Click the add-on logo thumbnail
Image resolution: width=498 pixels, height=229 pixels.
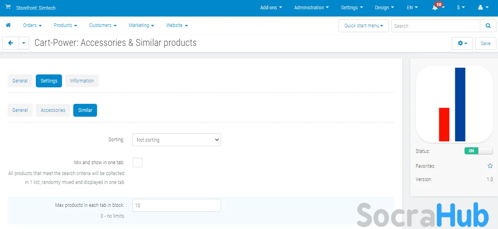454,104
